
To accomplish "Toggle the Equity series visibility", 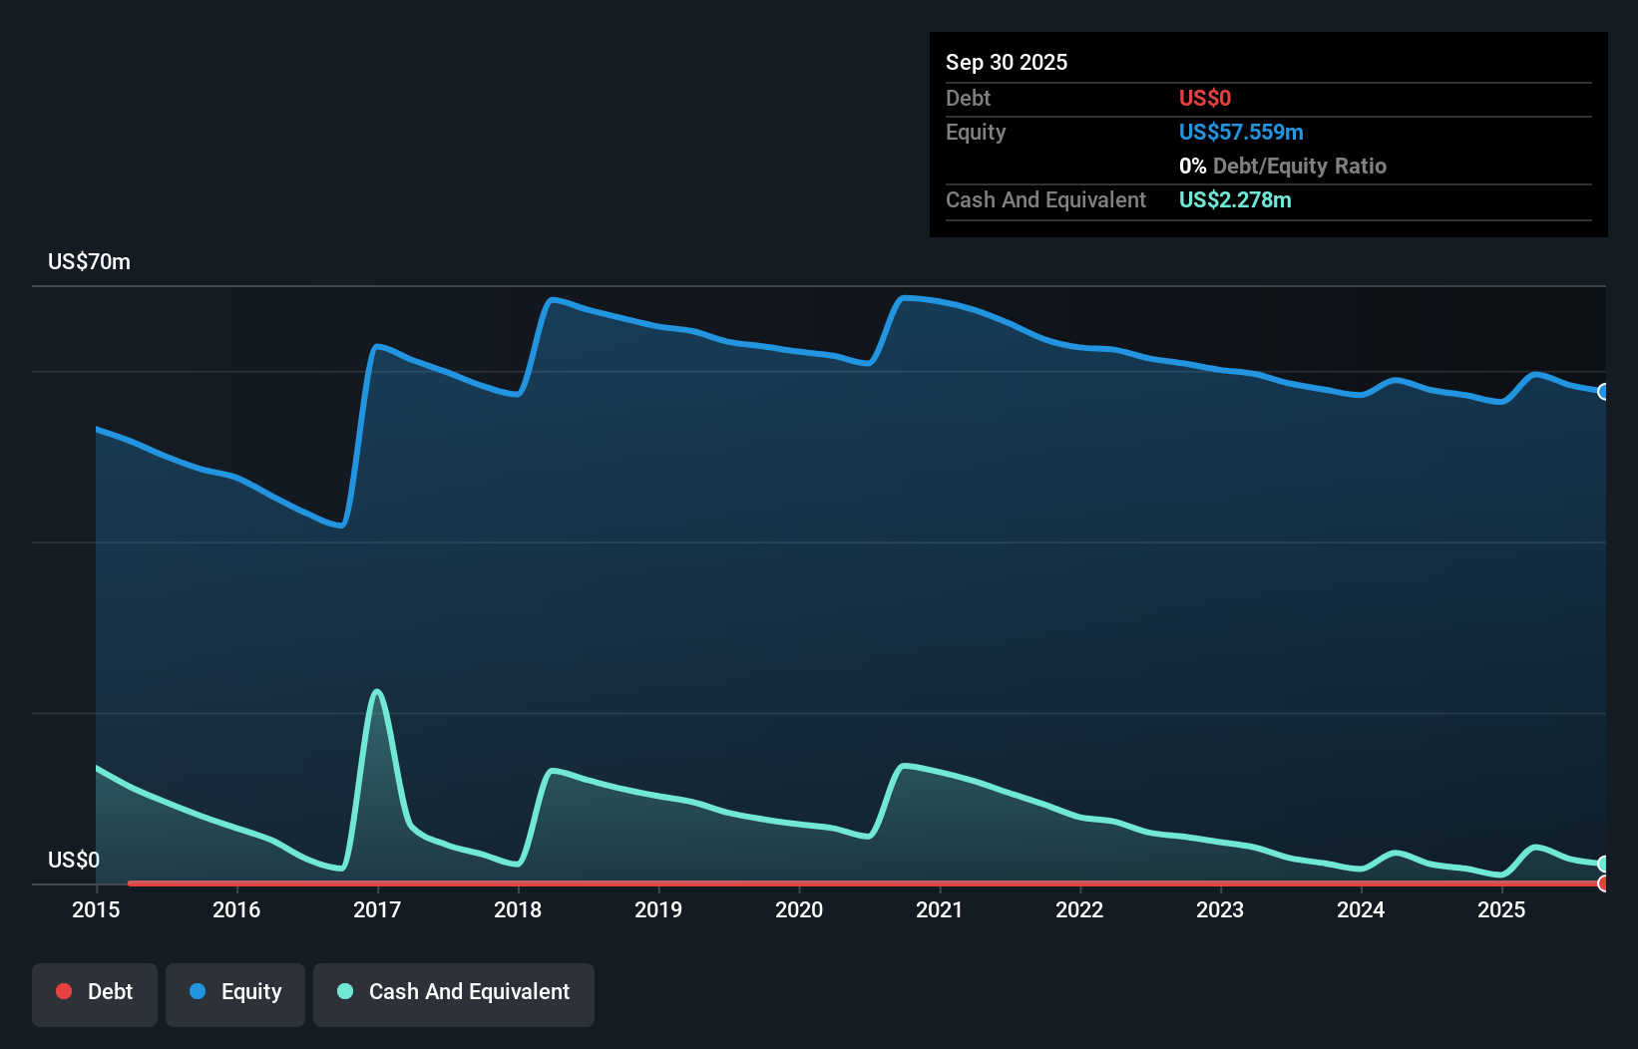I will tap(235, 993).
